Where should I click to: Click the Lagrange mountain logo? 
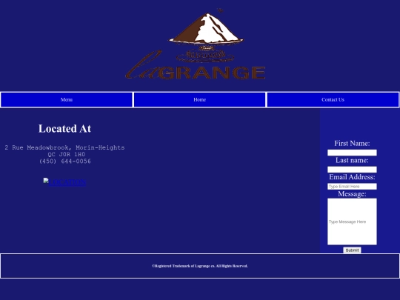(x=196, y=44)
